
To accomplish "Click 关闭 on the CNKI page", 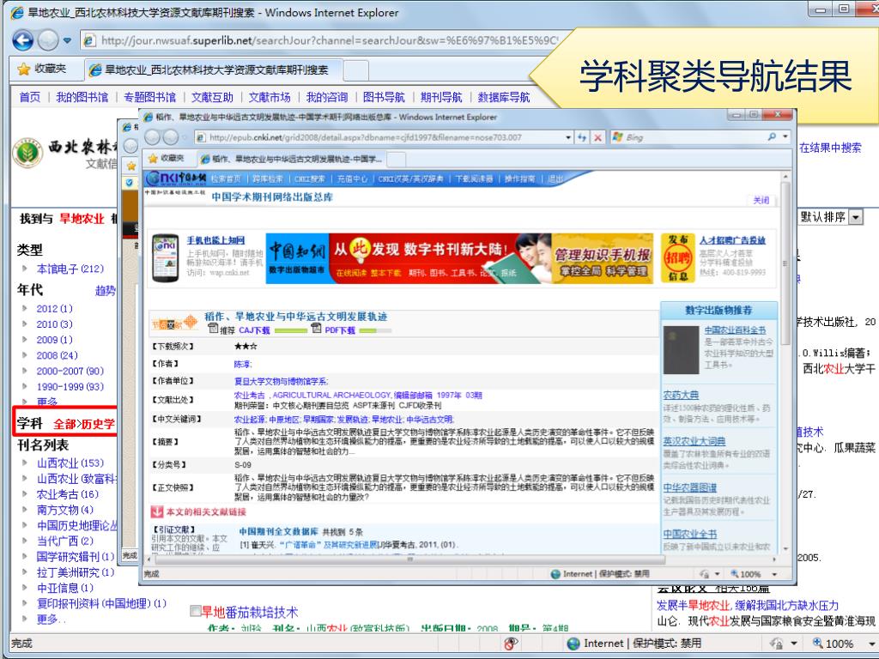I will pyautogui.click(x=761, y=200).
